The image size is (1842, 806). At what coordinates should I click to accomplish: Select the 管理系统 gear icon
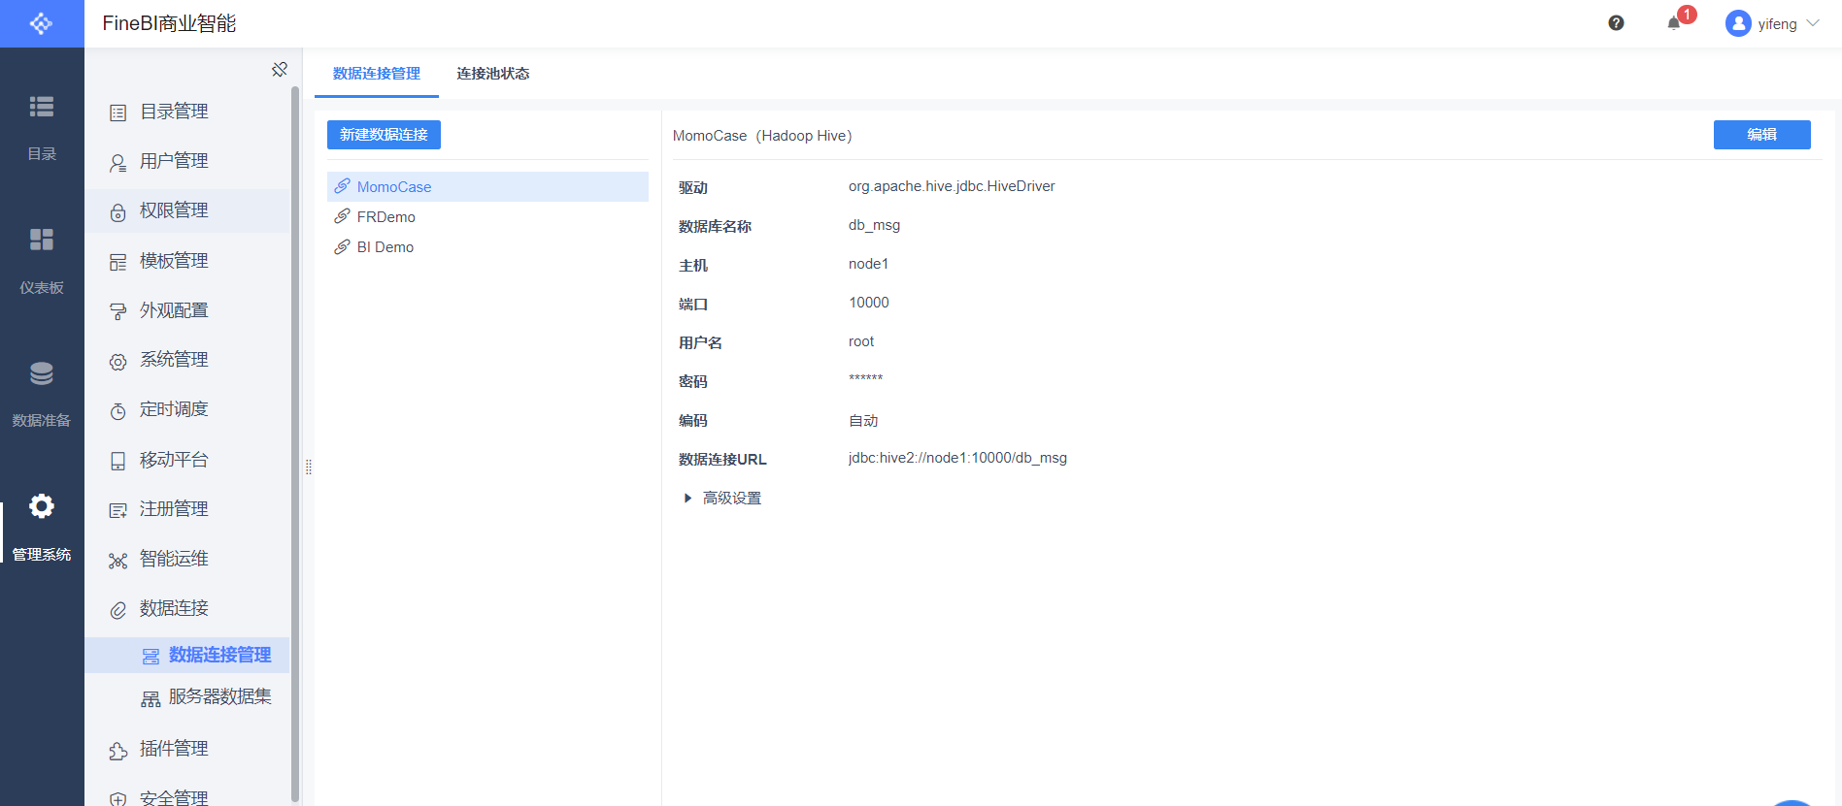42,506
